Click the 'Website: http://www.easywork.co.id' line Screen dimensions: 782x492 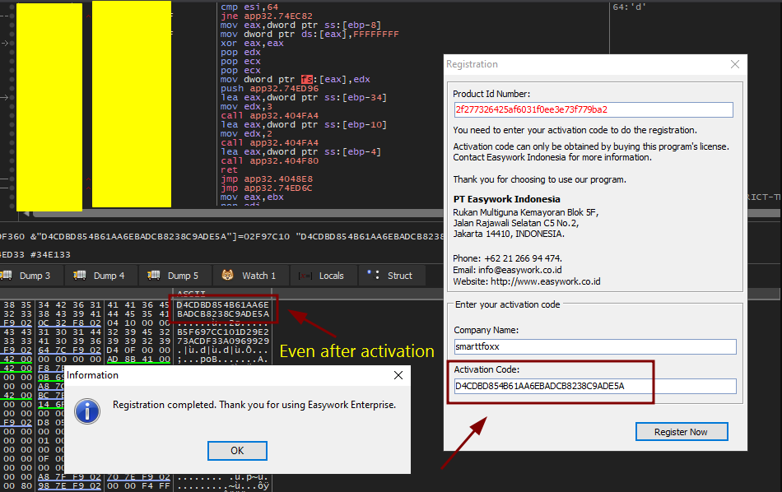tap(527, 281)
